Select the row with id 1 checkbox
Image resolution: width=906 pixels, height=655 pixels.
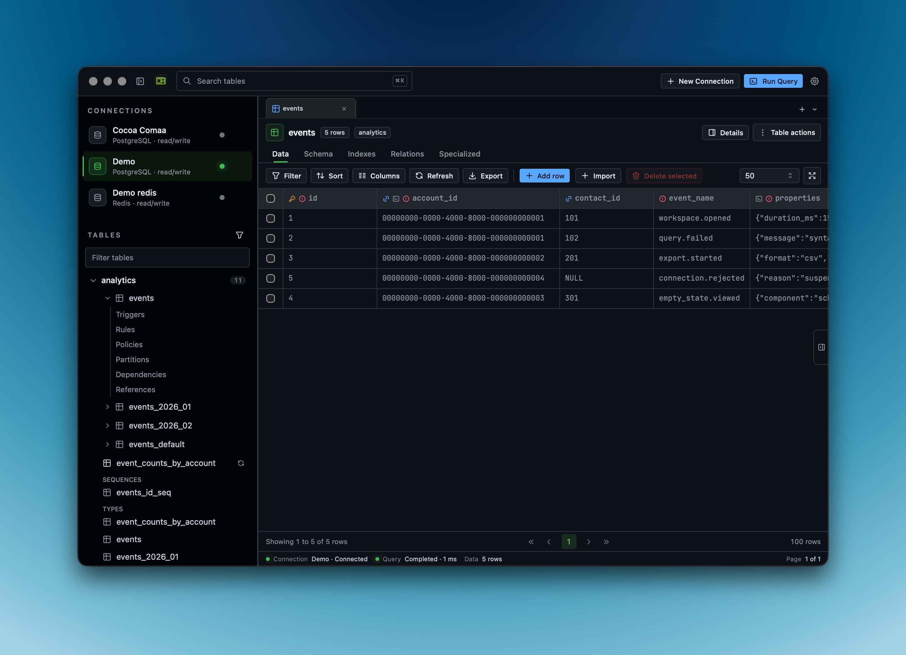(x=270, y=218)
